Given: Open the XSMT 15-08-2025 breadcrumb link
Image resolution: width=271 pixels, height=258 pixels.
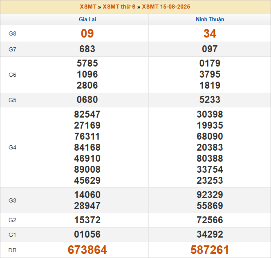Looking at the screenshot, I should [x=166, y=7].
